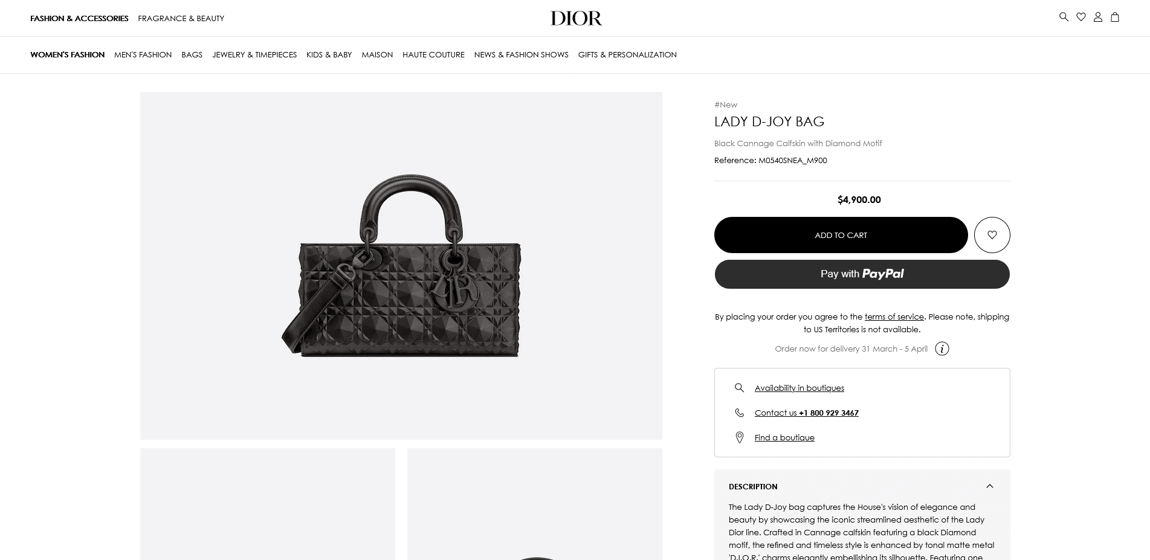Screen dimensions: 1150x560
Task: Open the terms of service link
Action: (894, 317)
